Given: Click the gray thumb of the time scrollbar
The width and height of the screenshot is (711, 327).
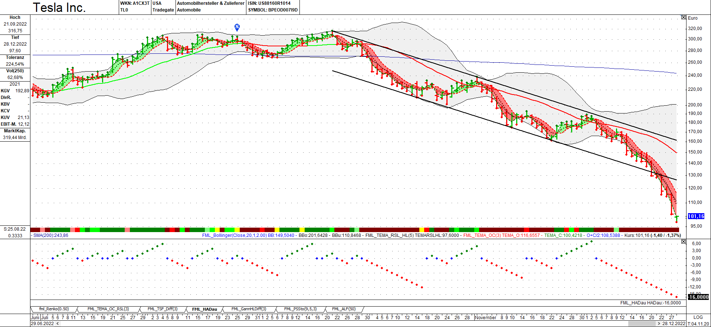Looking at the screenshot, I should pos(642,324).
